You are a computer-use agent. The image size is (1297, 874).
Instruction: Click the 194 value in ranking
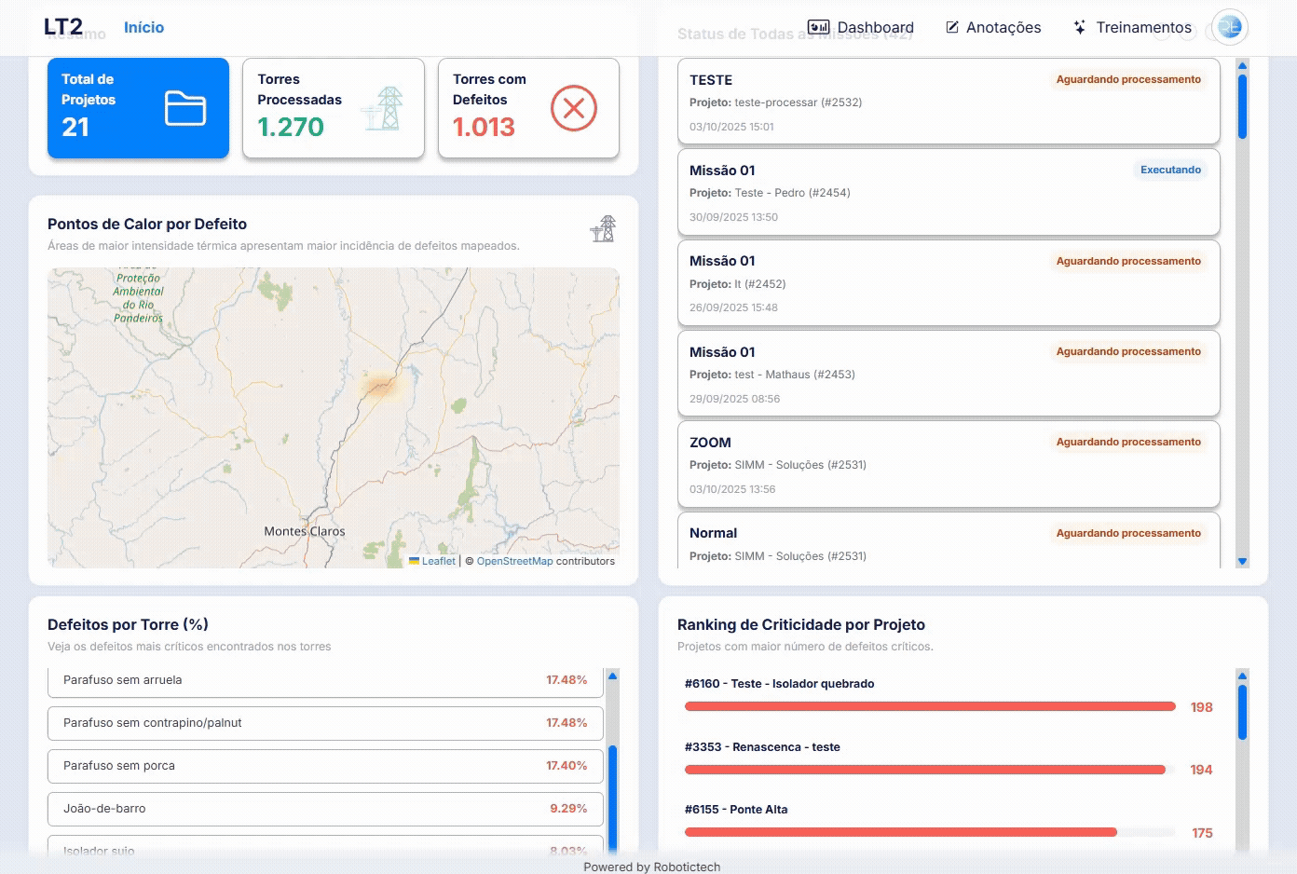(1201, 770)
